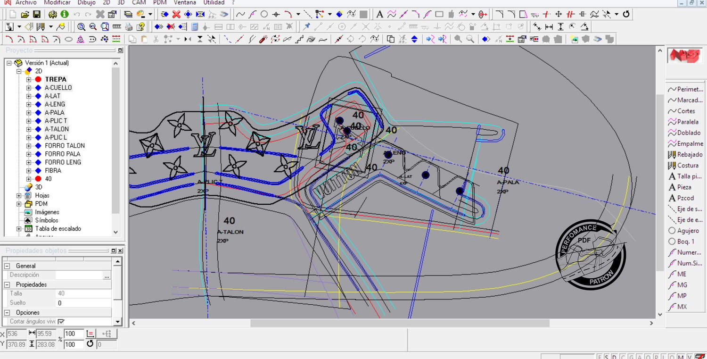Viewport: 707px width, 359px height.
Task: Click the rotate counterclockwise arrow icon
Action: coord(626,14)
